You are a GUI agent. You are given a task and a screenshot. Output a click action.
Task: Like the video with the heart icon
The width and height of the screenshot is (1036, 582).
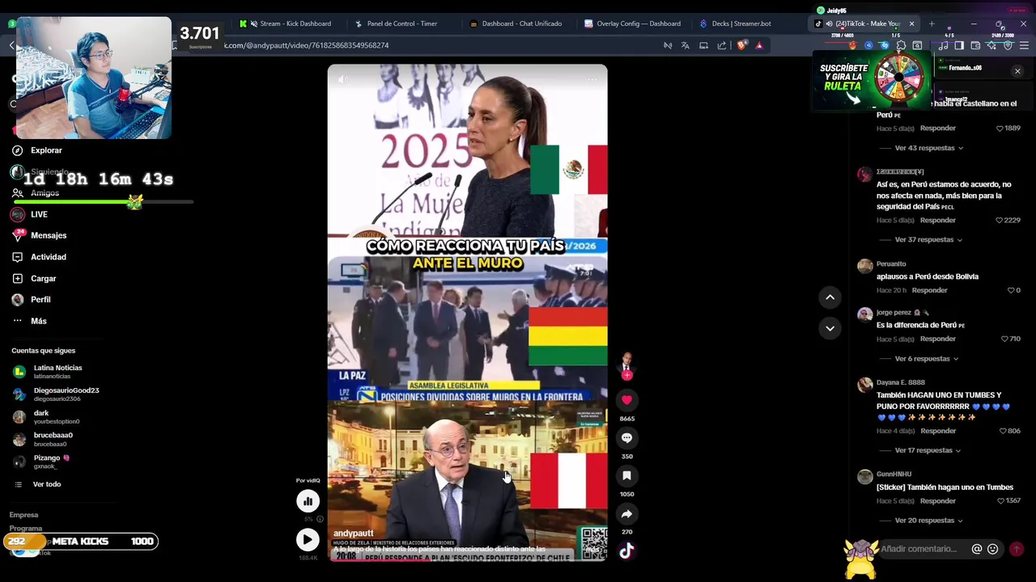(626, 400)
